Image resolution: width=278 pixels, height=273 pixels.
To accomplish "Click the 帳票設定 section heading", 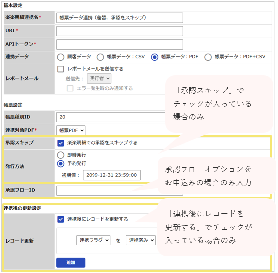I will [x=13, y=105].
